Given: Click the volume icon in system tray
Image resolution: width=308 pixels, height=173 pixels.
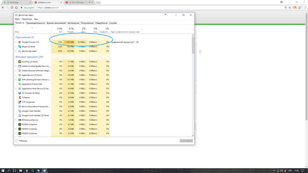Looking at the screenshot, I should tap(282, 171).
